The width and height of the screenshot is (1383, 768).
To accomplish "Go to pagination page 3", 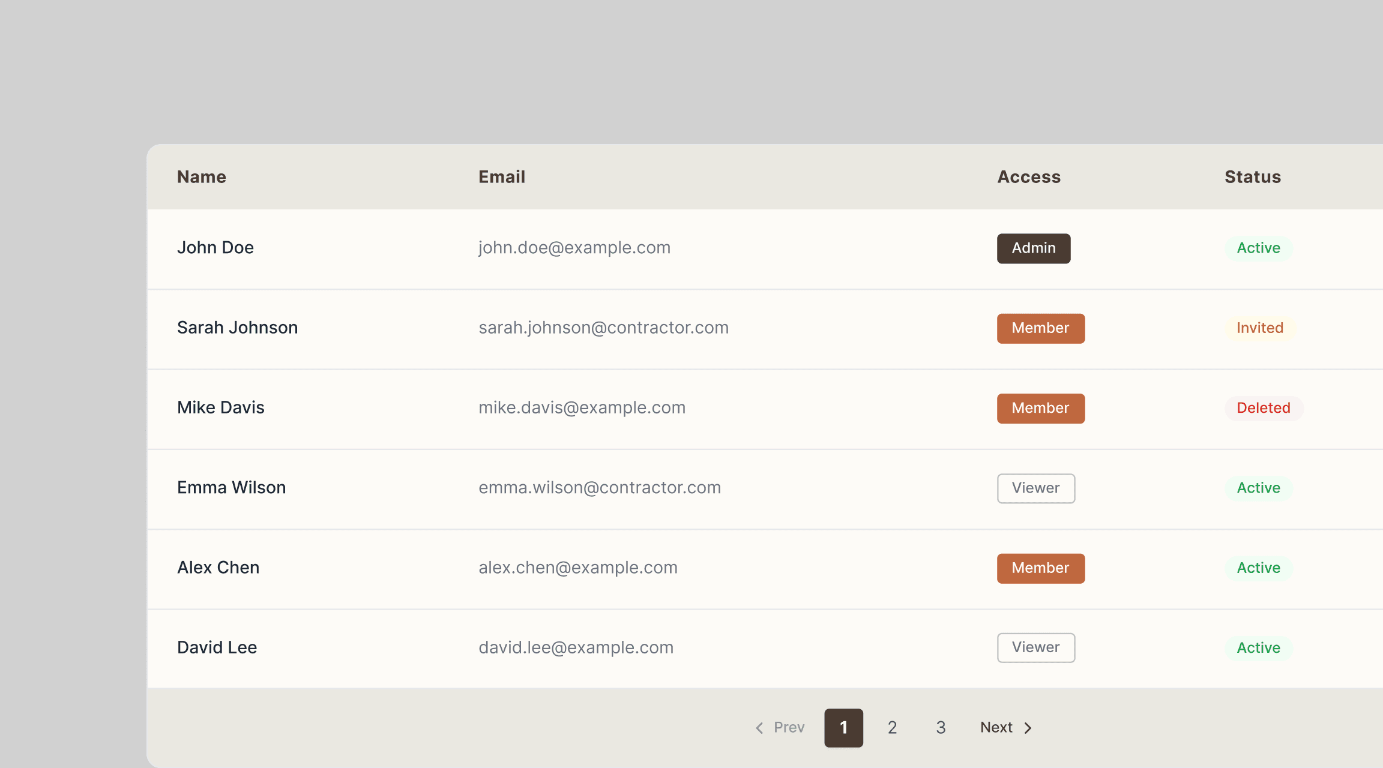I will (941, 728).
